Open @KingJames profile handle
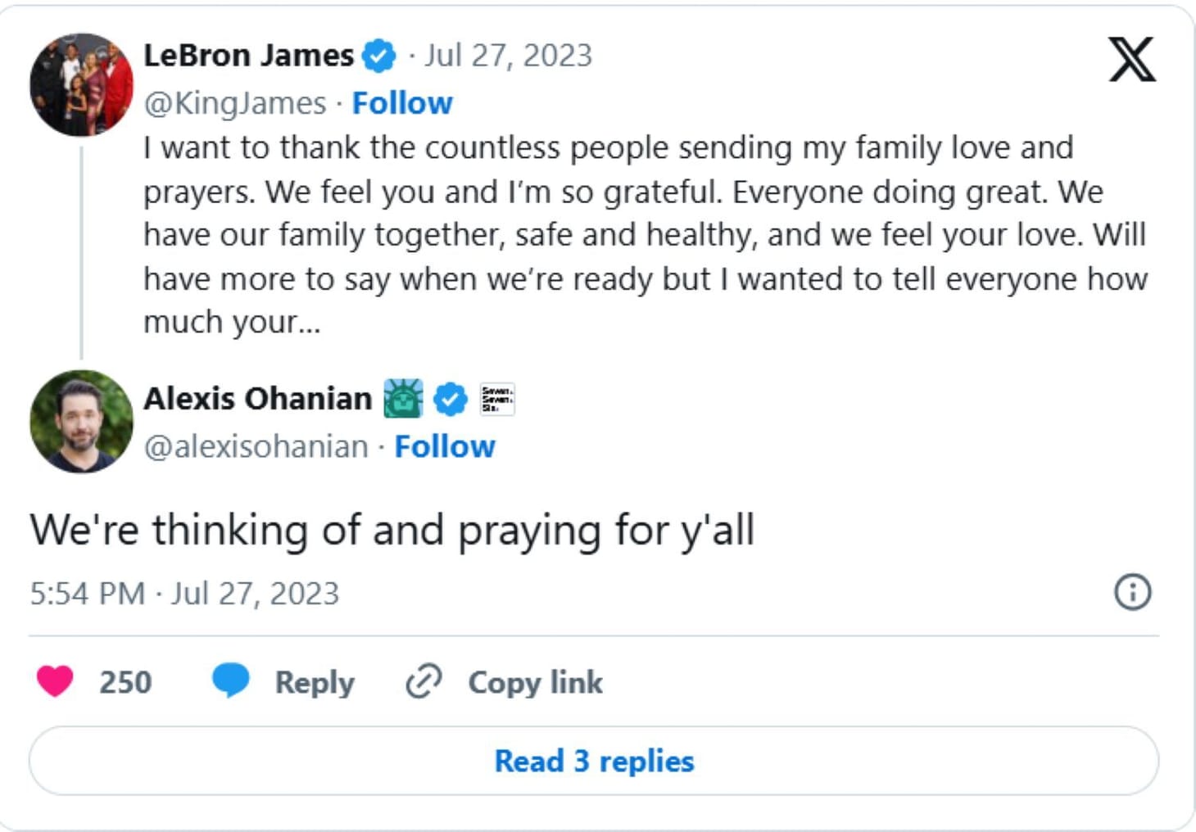 tap(236, 102)
